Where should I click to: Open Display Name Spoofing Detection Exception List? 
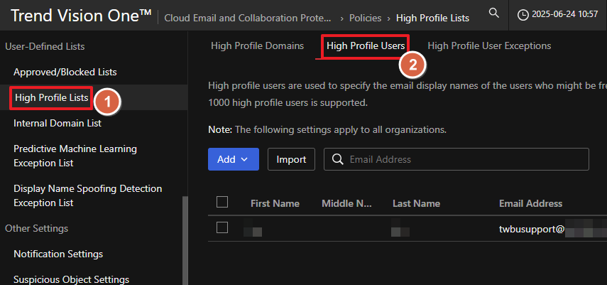tap(87, 195)
